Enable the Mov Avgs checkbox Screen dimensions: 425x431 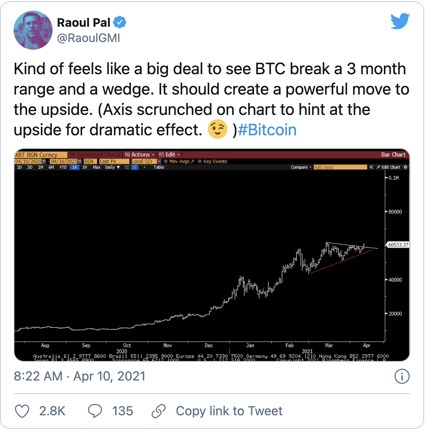166,161
